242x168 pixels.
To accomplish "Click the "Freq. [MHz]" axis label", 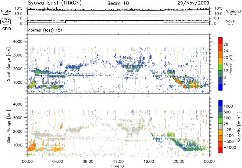I will (x=5, y=21).
